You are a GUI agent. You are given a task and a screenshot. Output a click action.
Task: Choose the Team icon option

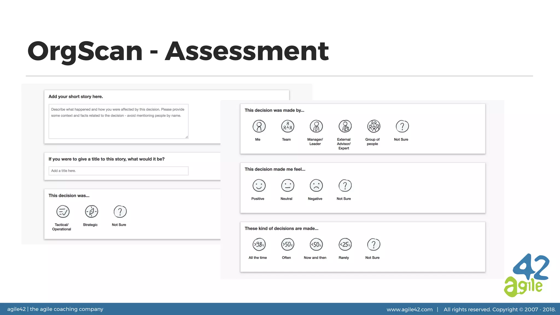287,126
